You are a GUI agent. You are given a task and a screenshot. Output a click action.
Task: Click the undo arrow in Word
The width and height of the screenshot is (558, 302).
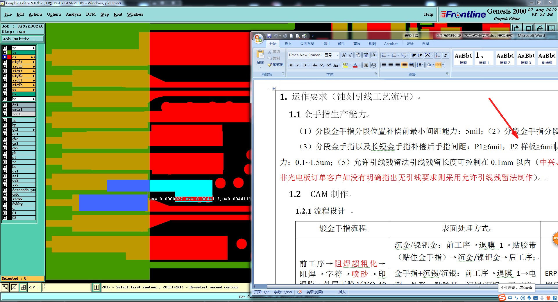click(276, 36)
